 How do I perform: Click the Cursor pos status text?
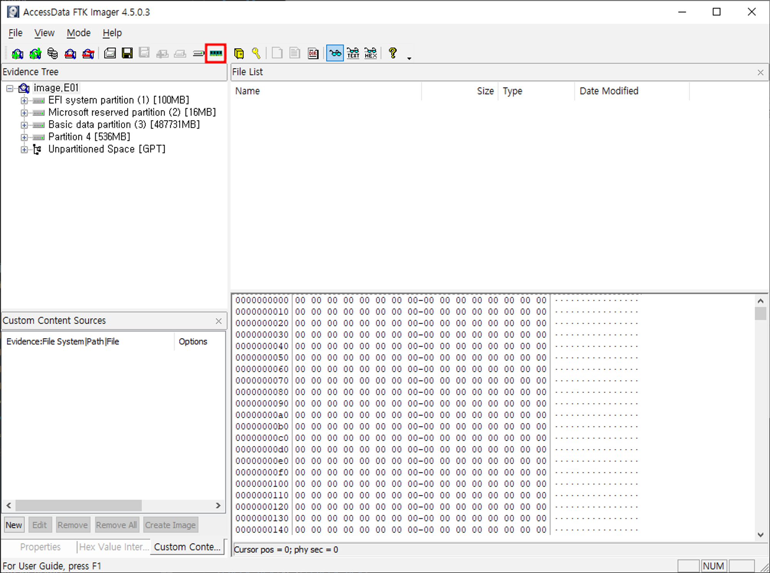[x=286, y=550]
